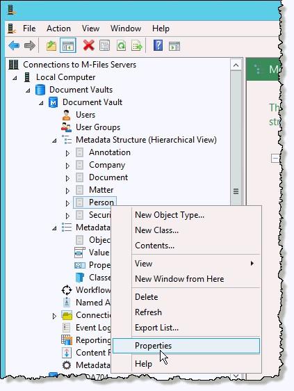Screen dimensions: 294x391
Task: Click the Workflows circular arrows icon
Action: [67, 290]
